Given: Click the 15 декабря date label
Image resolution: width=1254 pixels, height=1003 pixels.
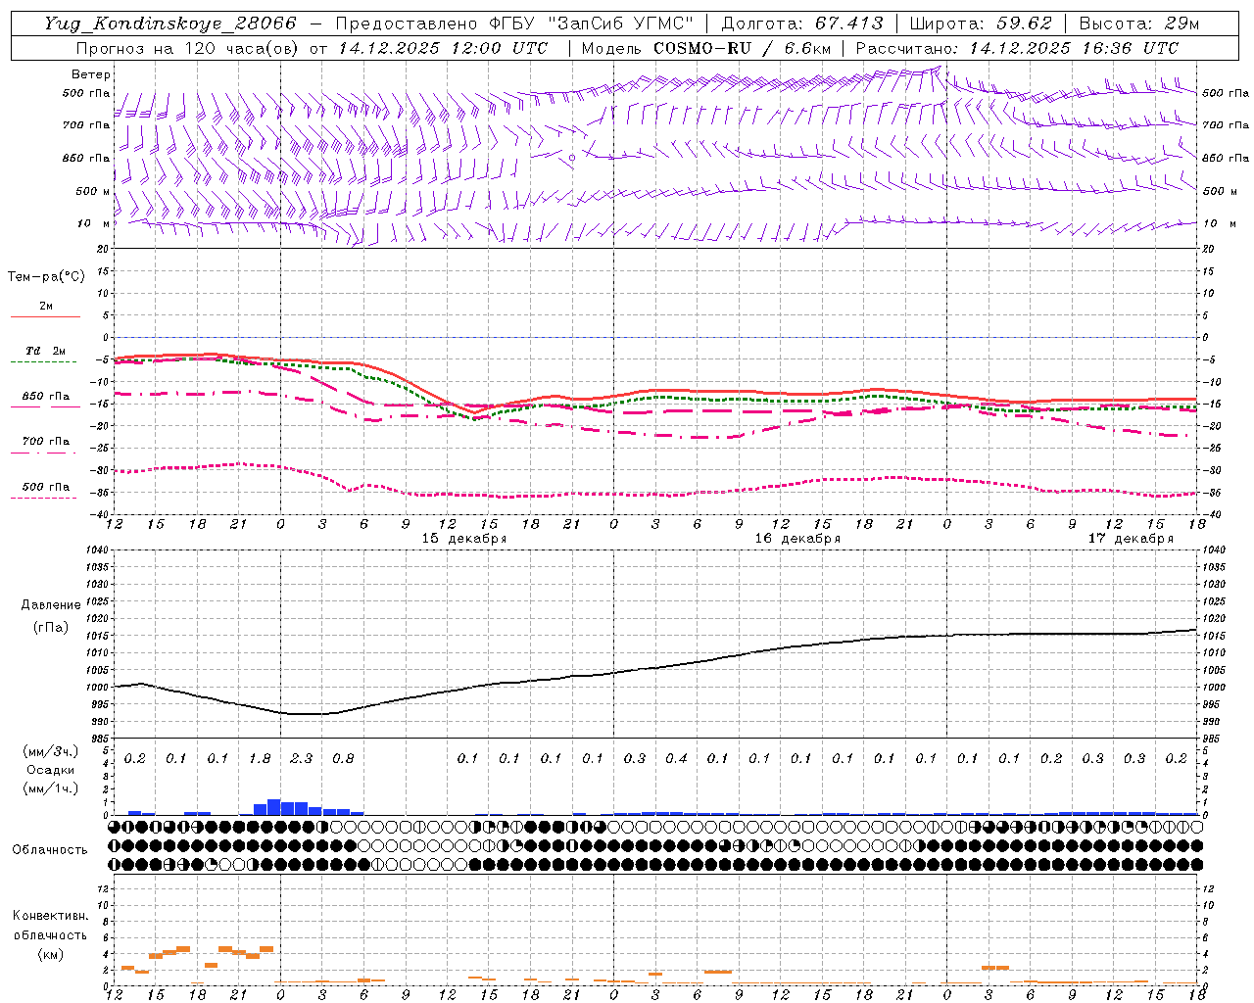Looking at the screenshot, I should click(464, 539).
